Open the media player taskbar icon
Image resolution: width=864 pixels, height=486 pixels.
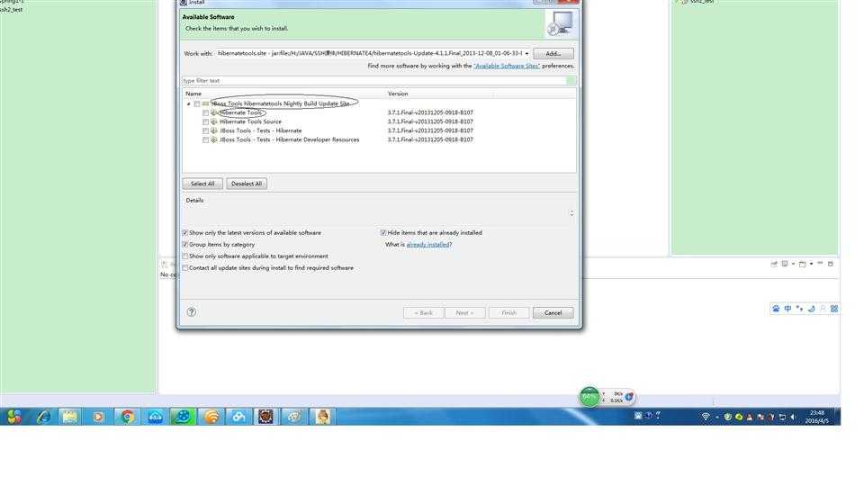(98, 417)
